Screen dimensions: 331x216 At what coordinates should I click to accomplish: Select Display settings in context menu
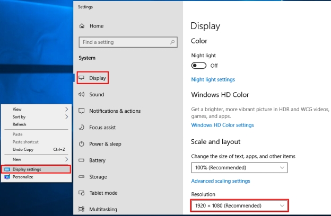coord(36,169)
